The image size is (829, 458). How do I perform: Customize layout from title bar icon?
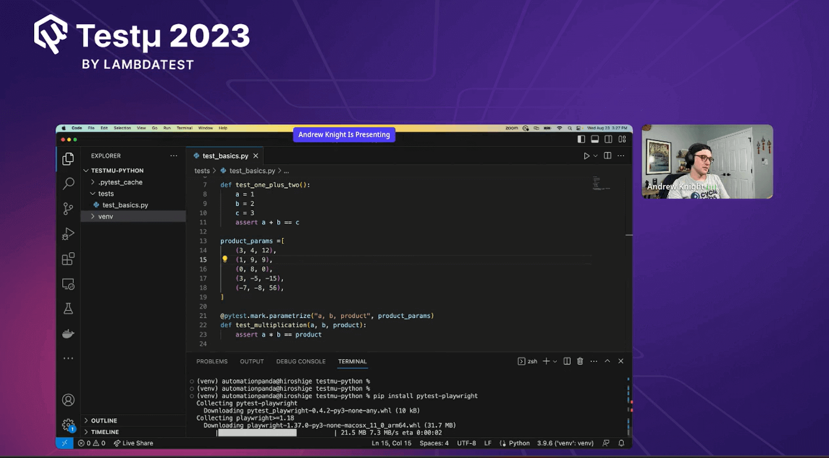[622, 139]
